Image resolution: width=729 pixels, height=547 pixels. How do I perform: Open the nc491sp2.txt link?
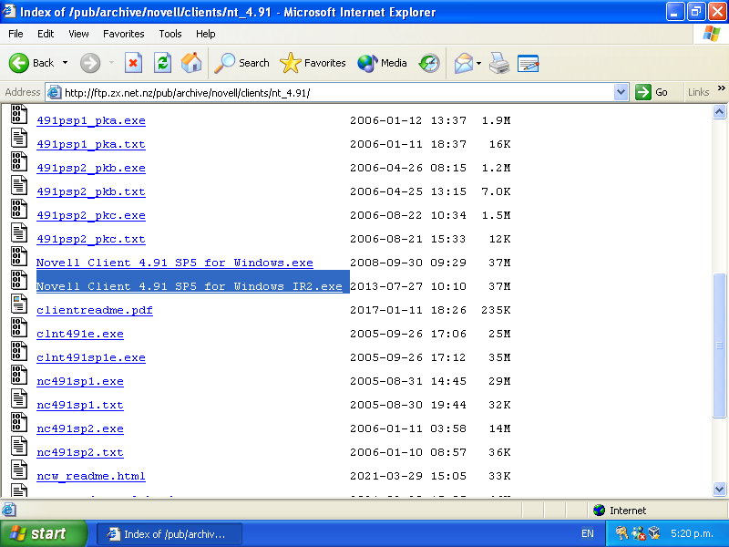tap(80, 452)
